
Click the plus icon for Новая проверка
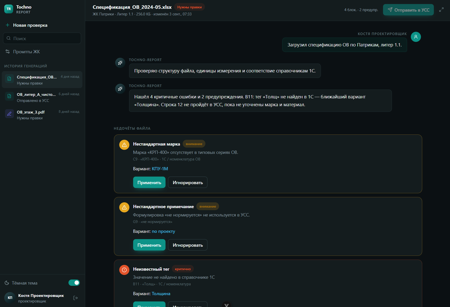8,25
